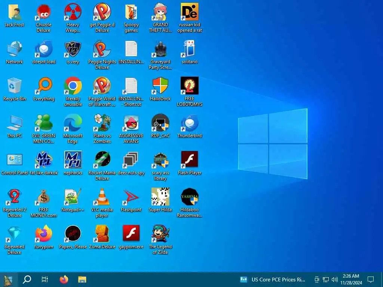The width and height of the screenshot is (383, 287).
Task: Select the Peggle Nights Deluxe icon
Action: 102,49
